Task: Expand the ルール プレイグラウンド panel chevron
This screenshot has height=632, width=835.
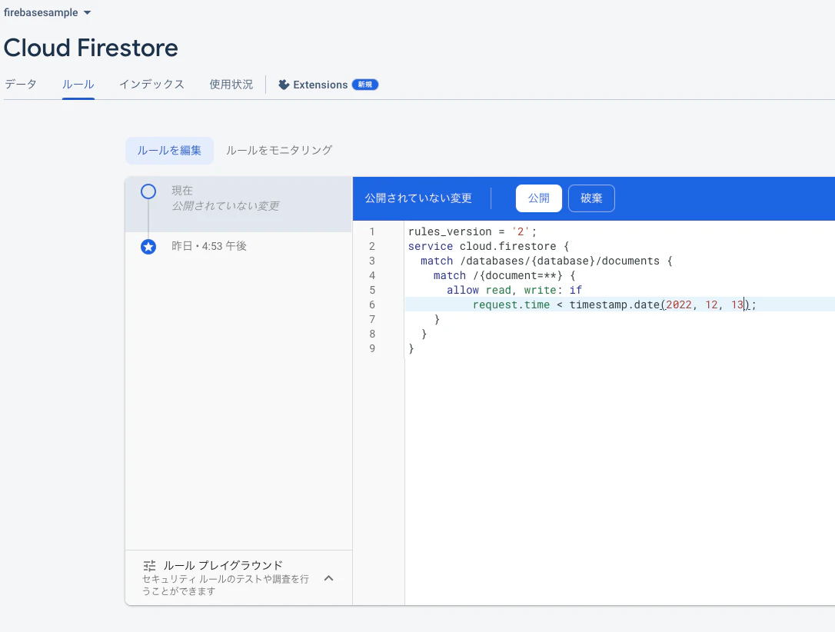Action: click(x=328, y=578)
